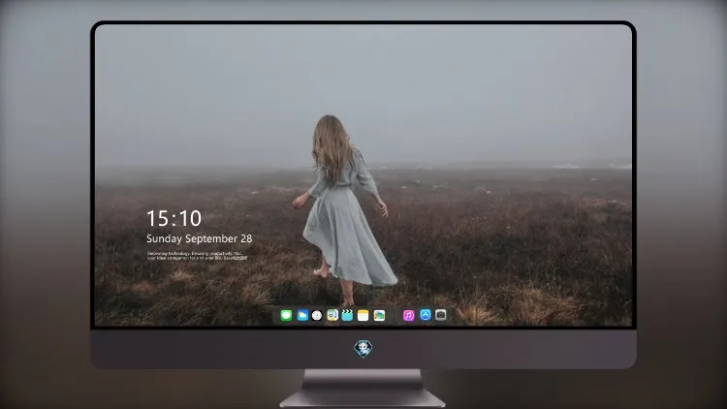Launch the pink Music app
This screenshot has width=727, height=409.
[408, 315]
